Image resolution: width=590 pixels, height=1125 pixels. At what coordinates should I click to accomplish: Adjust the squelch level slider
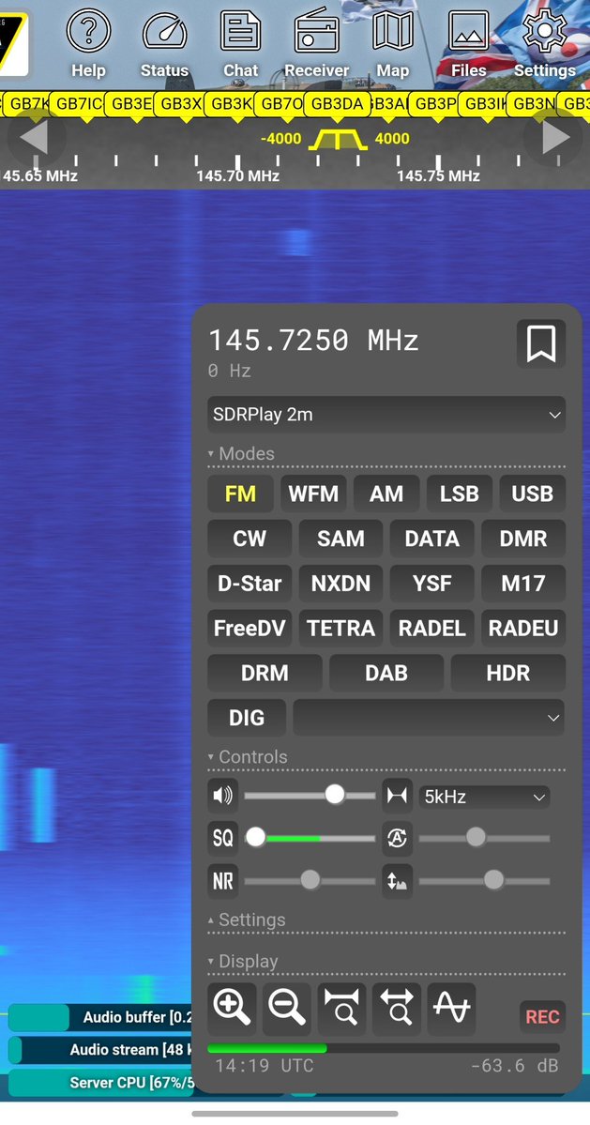pos(310,838)
